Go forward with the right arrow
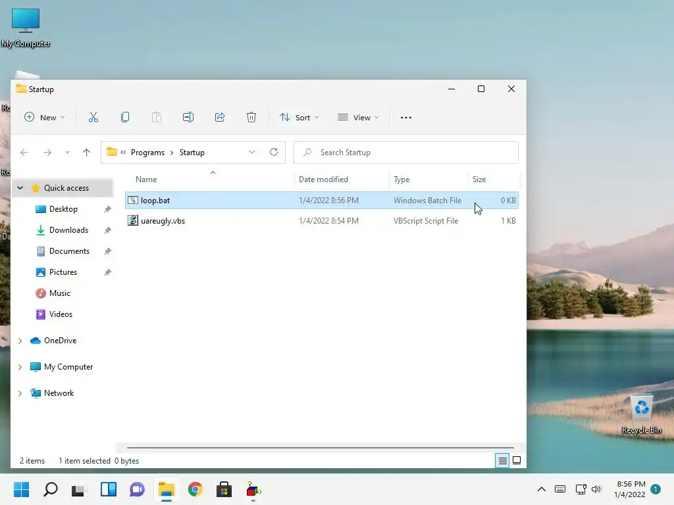This screenshot has height=505, width=674. click(x=47, y=153)
